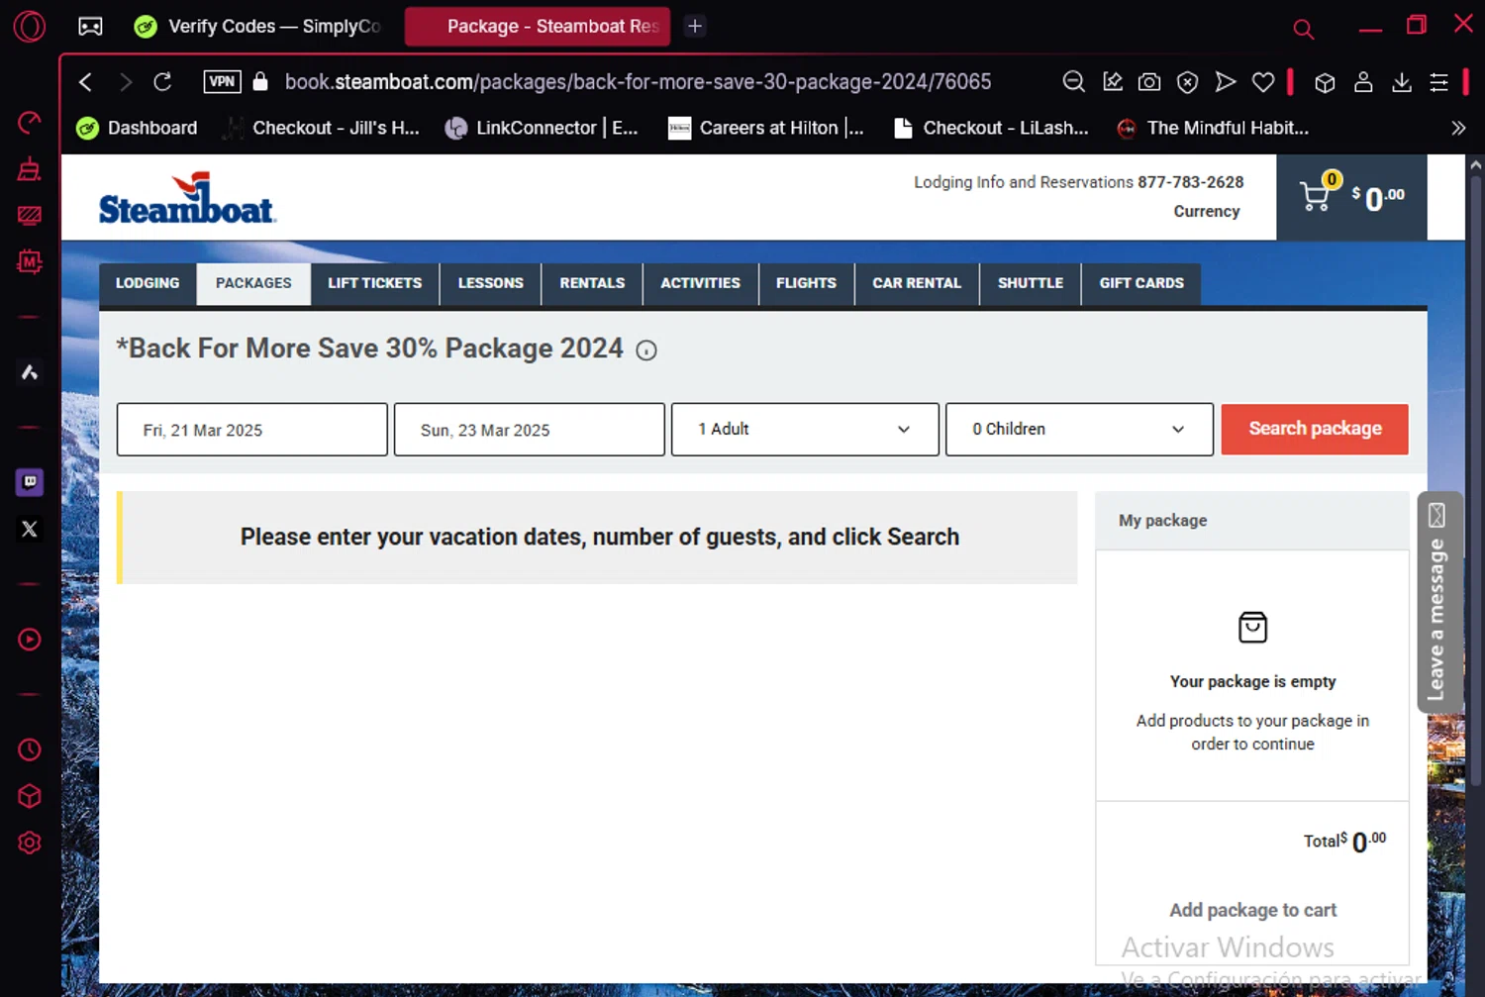This screenshot has width=1485, height=997.
Task: Open the shopping cart showing $0.00
Action: (1351, 197)
